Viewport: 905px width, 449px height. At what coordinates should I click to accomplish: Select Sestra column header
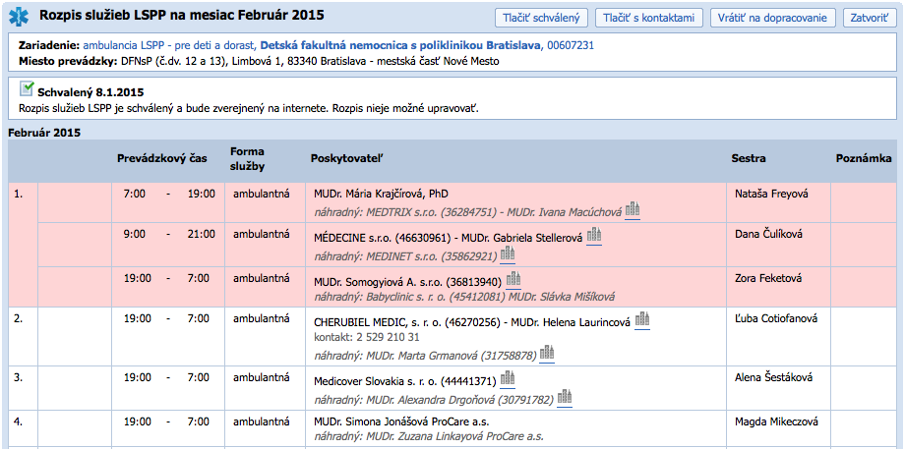(749, 158)
